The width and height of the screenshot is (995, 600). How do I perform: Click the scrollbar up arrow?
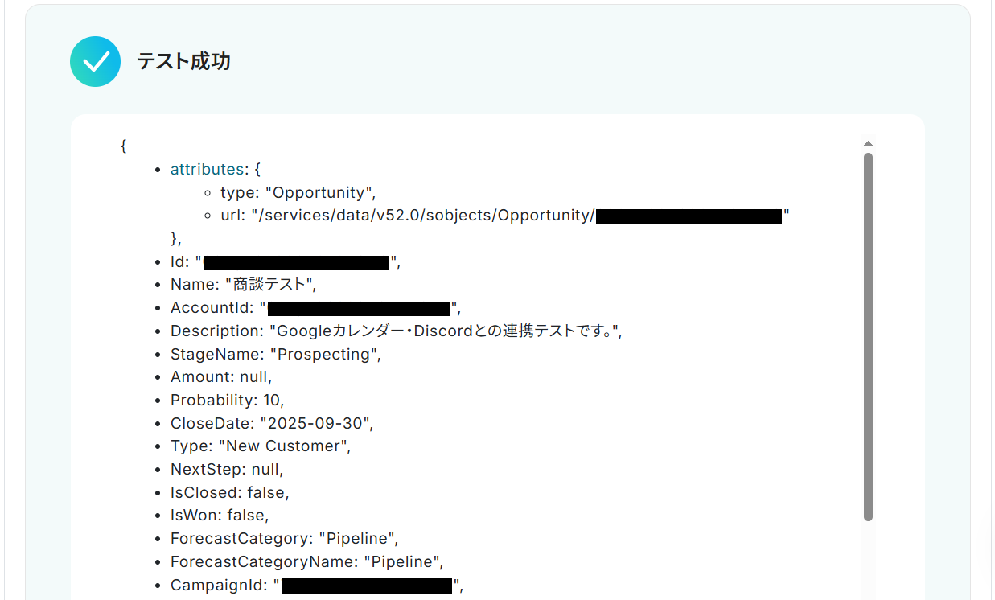(868, 144)
